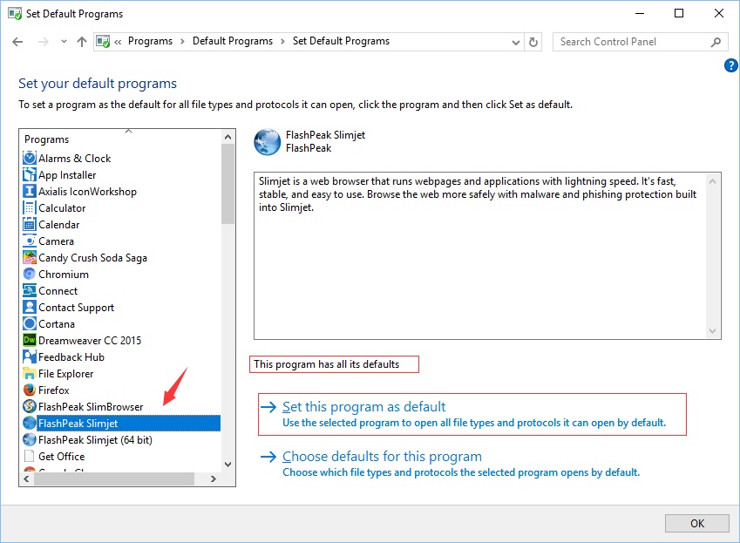Click the Dreamweaver CC 2015 icon
Viewport: 740px width, 543px height.
[30, 340]
